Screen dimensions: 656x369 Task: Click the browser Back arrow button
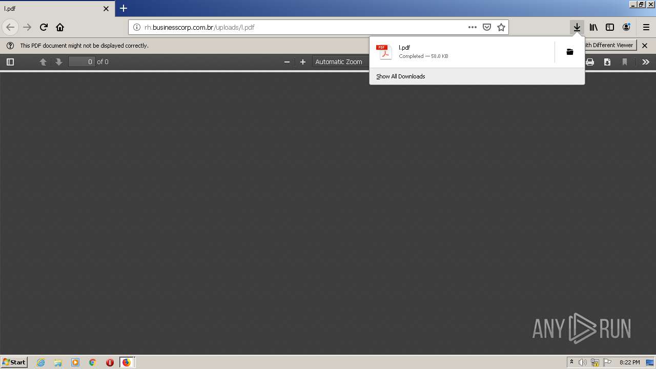pyautogui.click(x=10, y=27)
